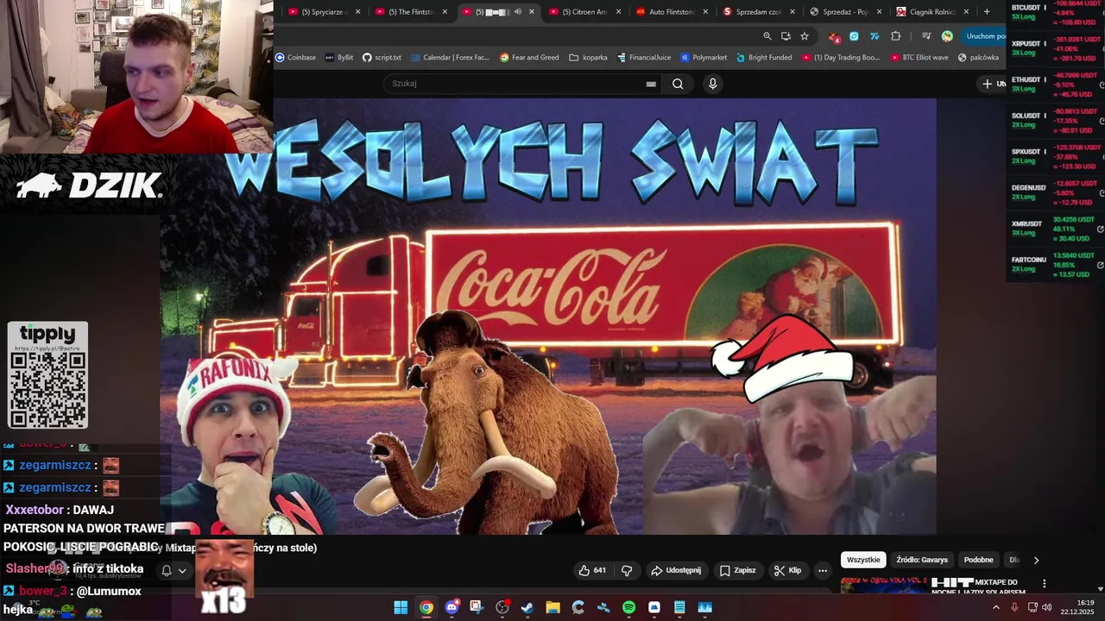
Task: Create a clip with the Klip scissors button
Action: click(788, 570)
